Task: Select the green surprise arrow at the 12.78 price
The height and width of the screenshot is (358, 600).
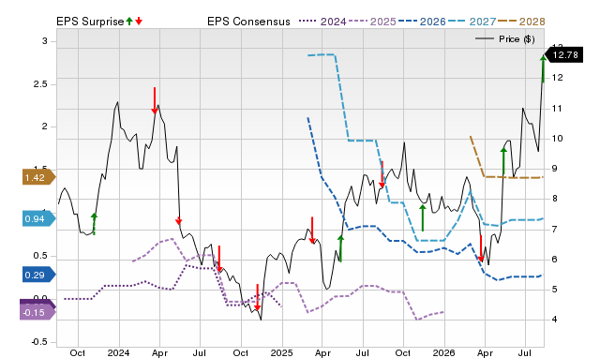Action: (x=543, y=68)
